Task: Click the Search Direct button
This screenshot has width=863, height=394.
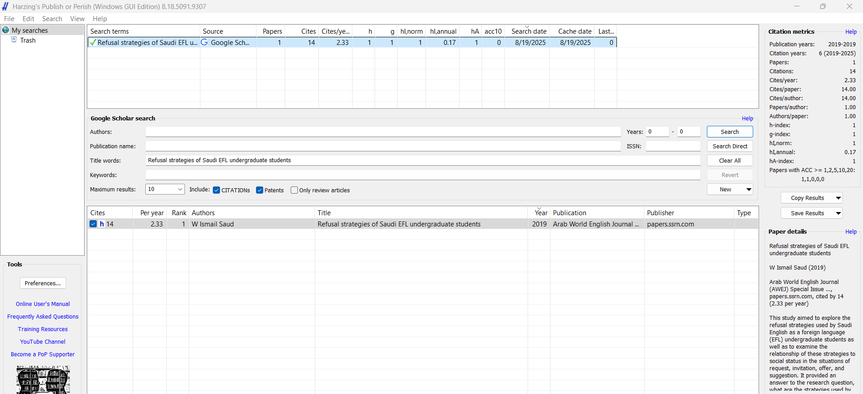Action: click(730, 146)
